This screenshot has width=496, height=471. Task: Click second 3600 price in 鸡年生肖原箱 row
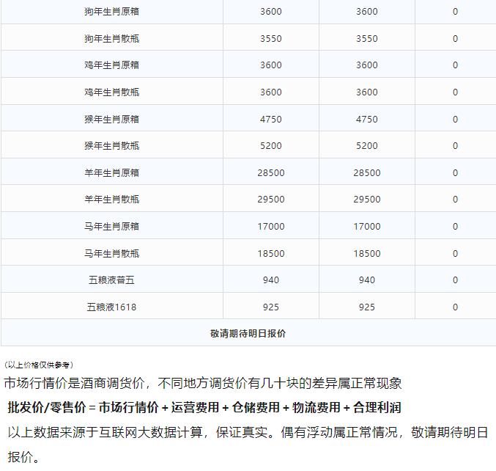[367, 65]
